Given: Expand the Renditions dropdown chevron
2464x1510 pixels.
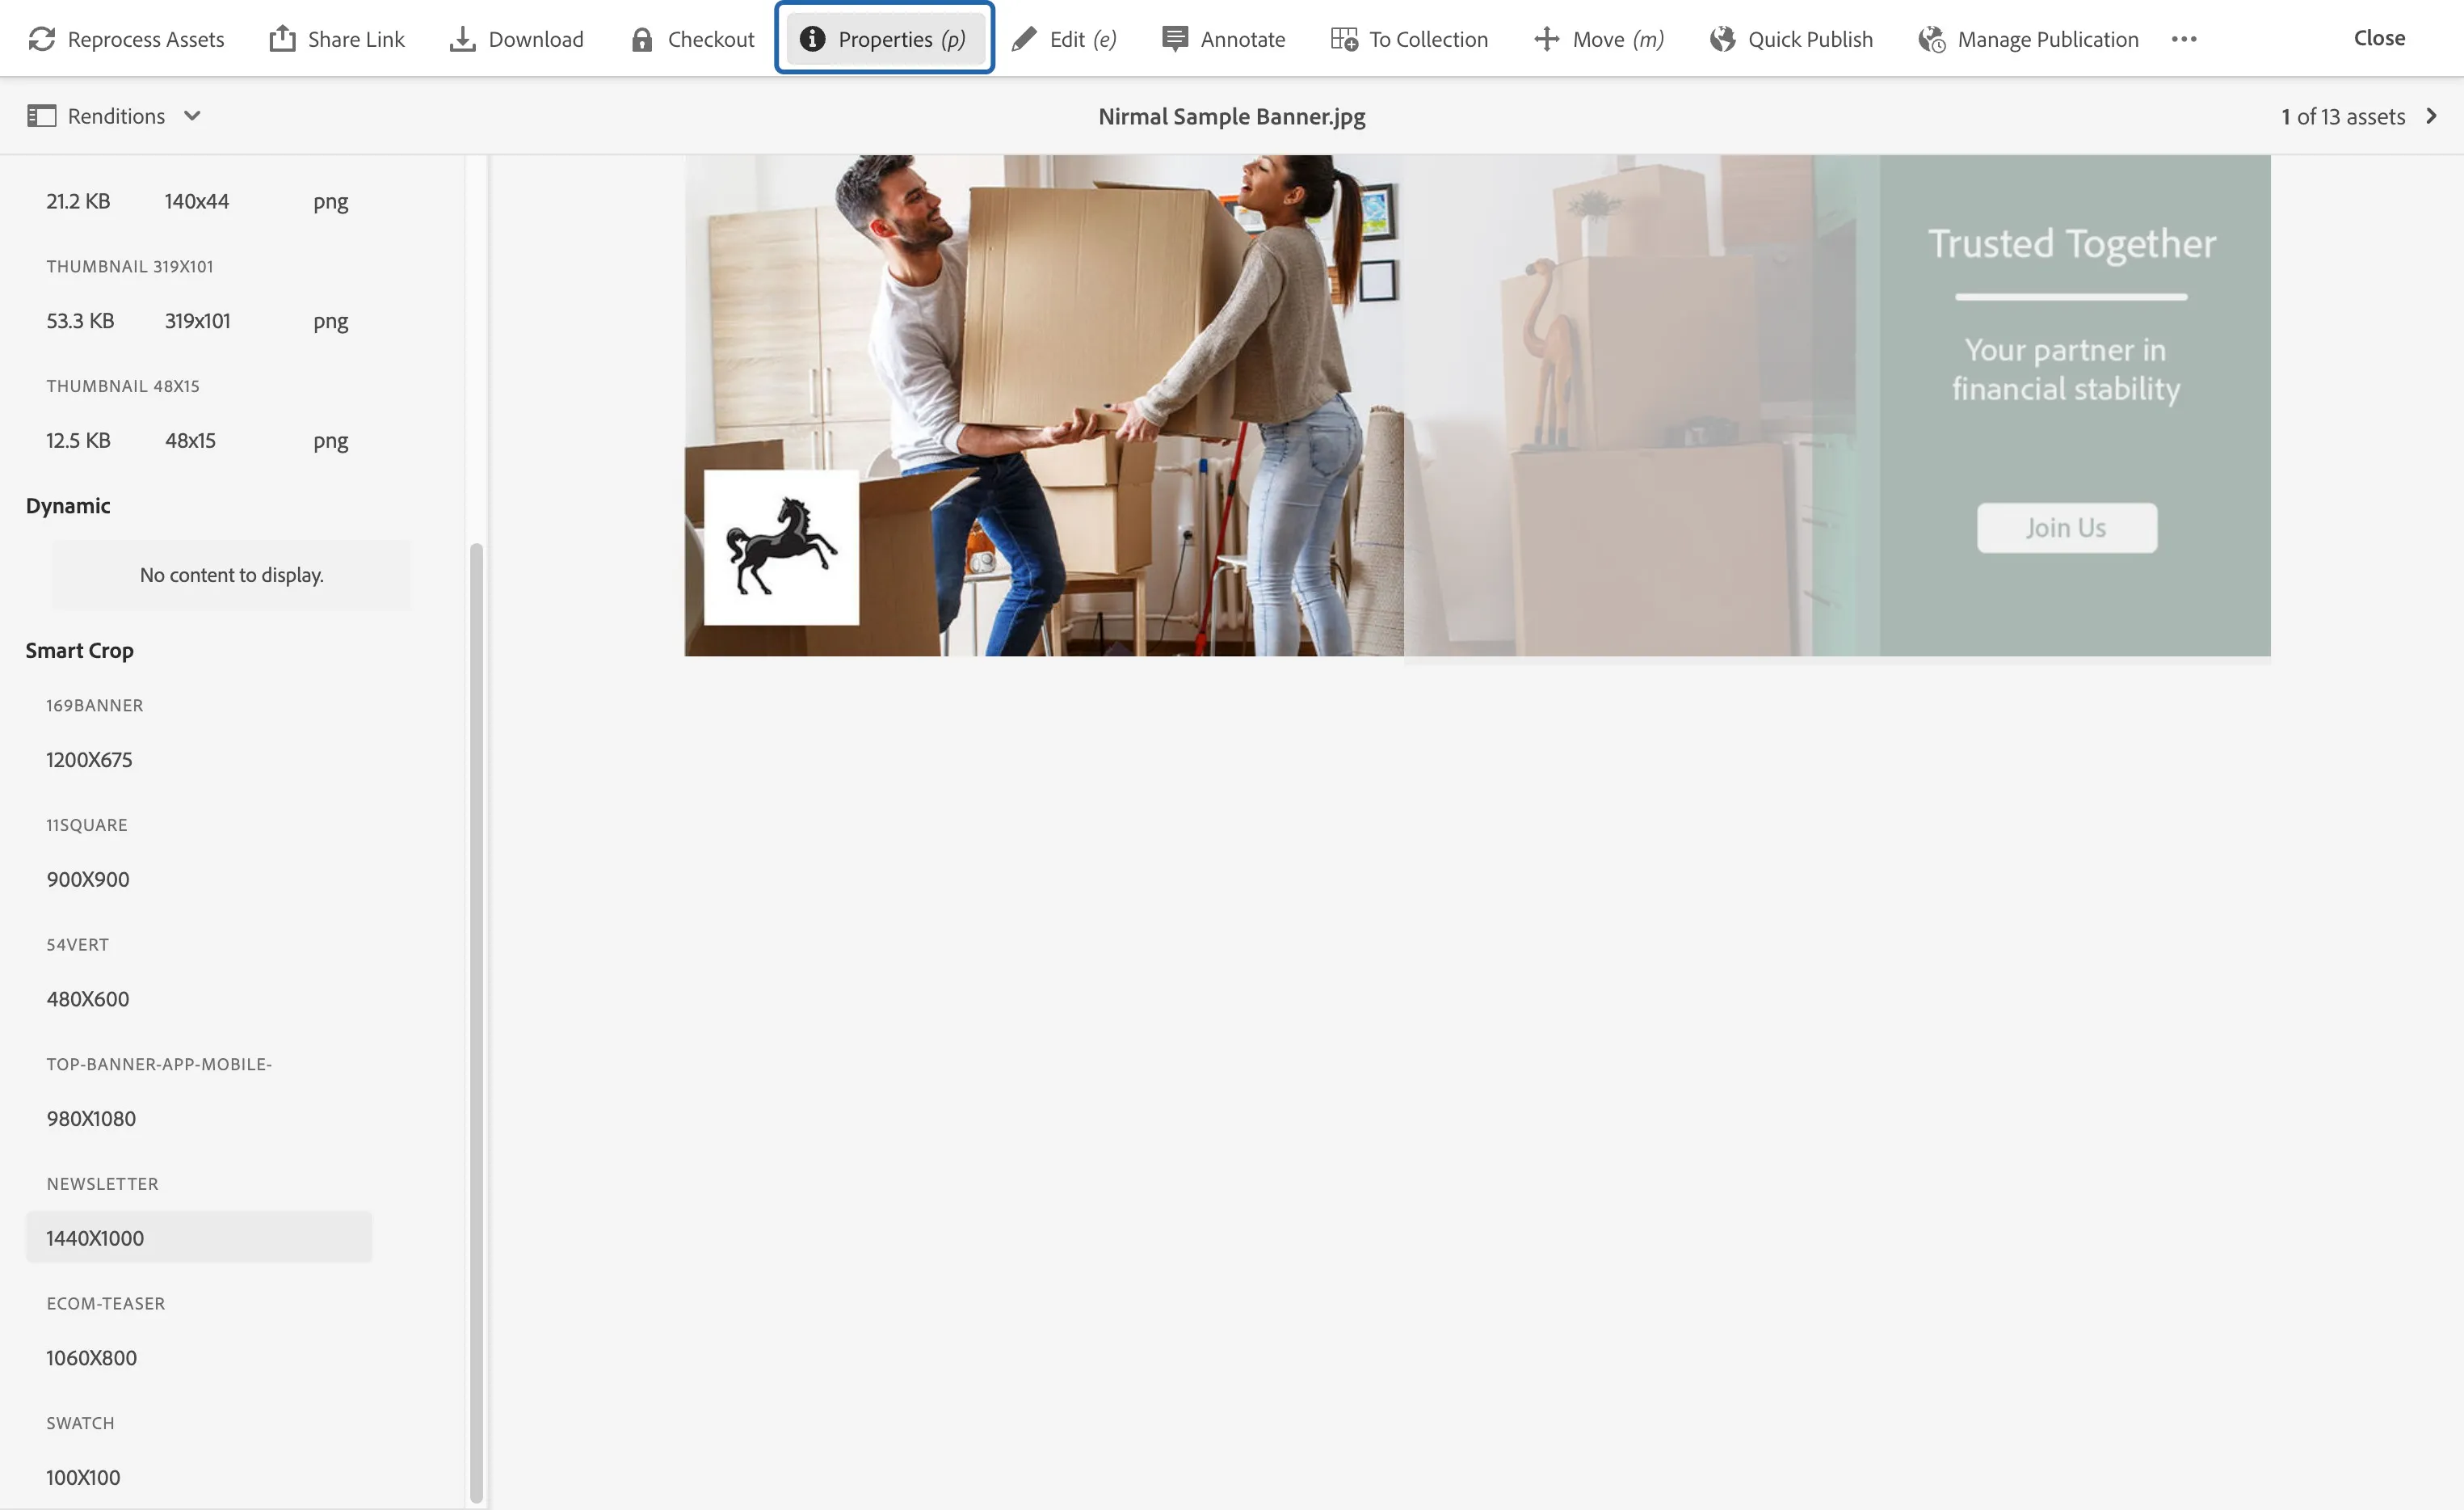Looking at the screenshot, I should tap(192, 116).
